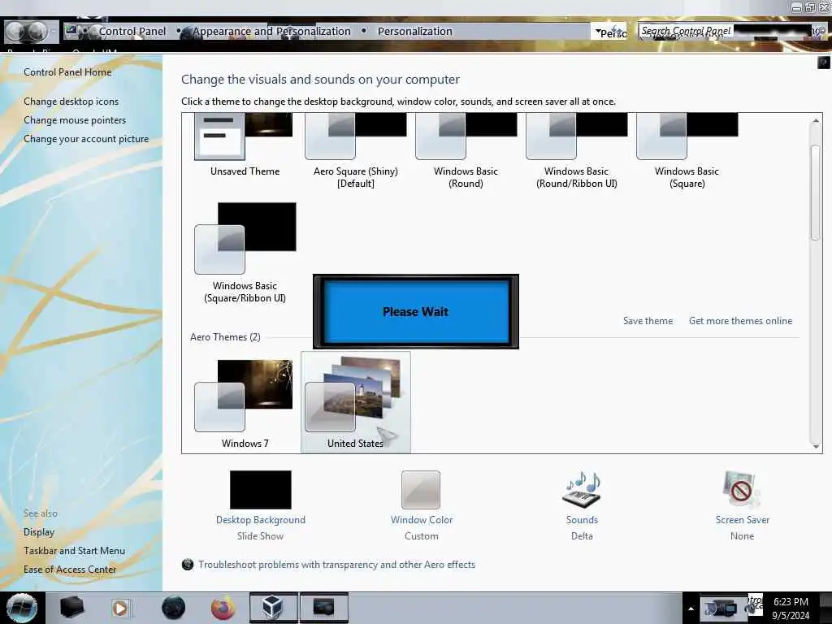
Task: Open the media player taskbar icon
Action: 120,608
